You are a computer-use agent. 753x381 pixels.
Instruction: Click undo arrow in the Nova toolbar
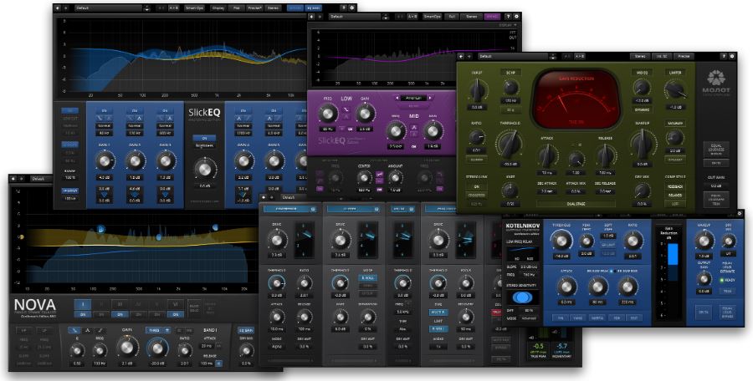coord(13,179)
